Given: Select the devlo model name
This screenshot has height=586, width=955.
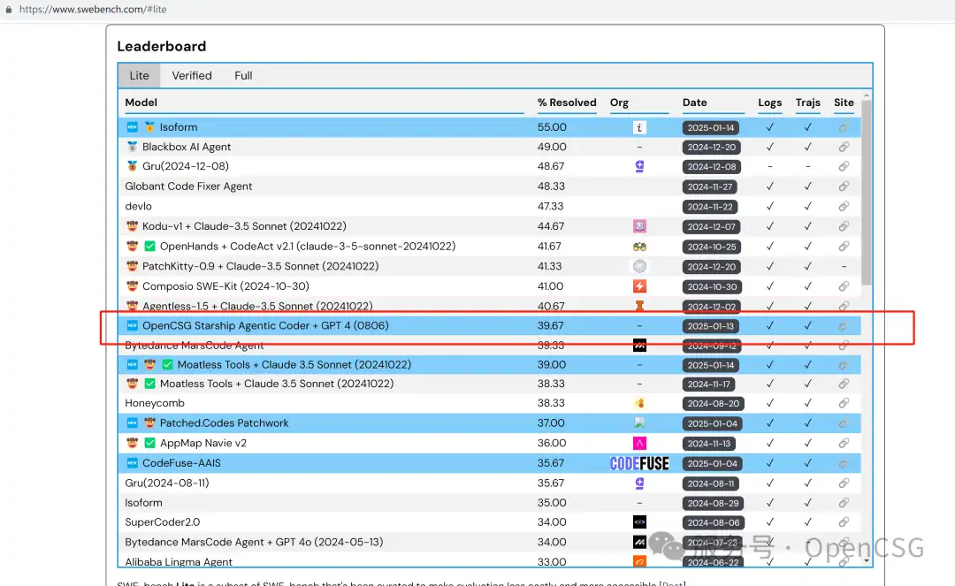Looking at the screenshot, I should pyautogui.click(x=138, y=206).
